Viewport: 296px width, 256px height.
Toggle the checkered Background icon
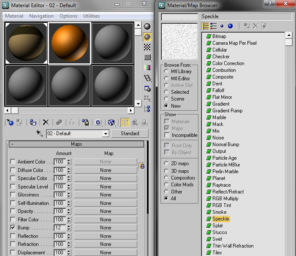147,47
